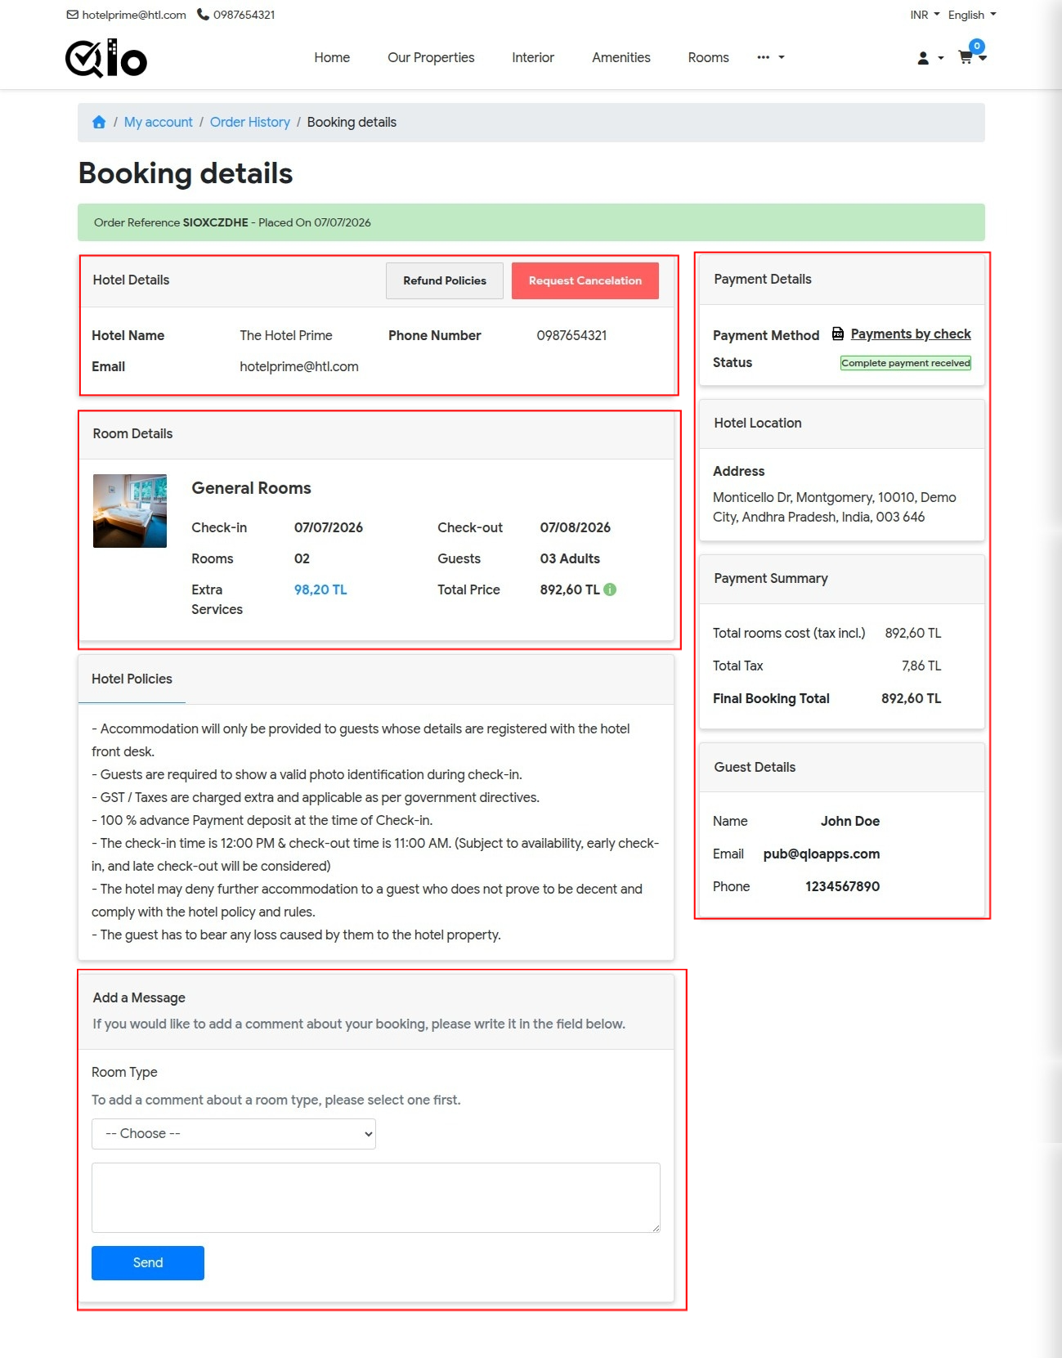Open the Room Type Choose dropdown

[x=234, y=1134]
